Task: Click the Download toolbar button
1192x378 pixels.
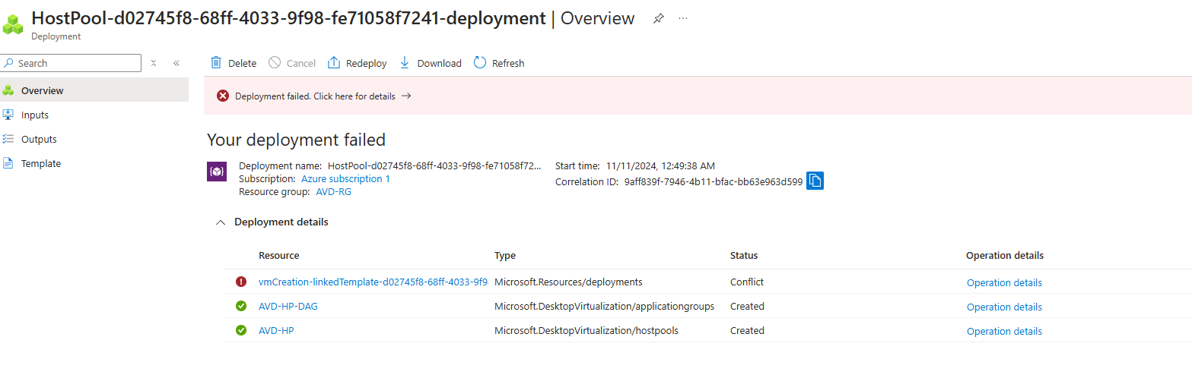Action: [431, 63]
